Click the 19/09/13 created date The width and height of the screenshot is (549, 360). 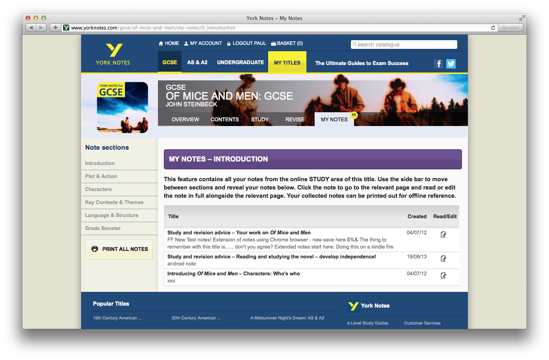(x=417, y=257)
